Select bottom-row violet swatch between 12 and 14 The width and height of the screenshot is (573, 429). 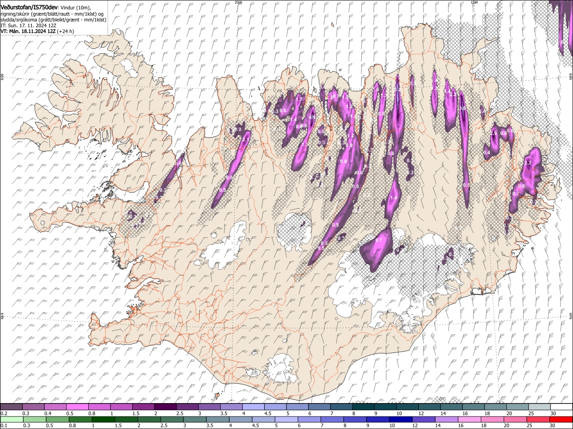423,419
